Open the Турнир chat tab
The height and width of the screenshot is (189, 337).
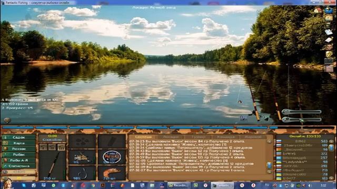click(199, 136)
